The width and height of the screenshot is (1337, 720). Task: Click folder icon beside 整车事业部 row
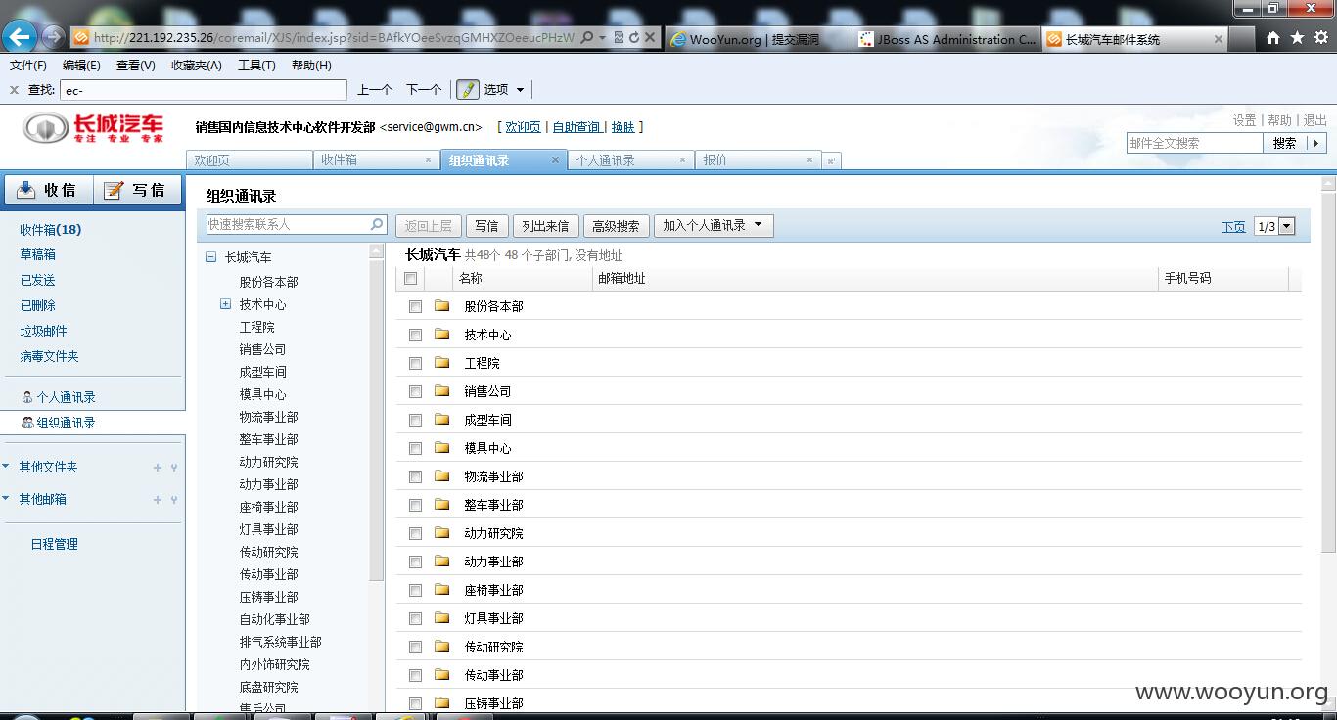coord(441,505)
